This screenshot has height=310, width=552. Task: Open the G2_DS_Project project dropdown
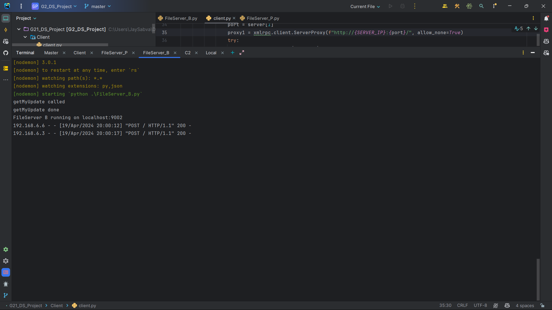click(x=56, y=6)
